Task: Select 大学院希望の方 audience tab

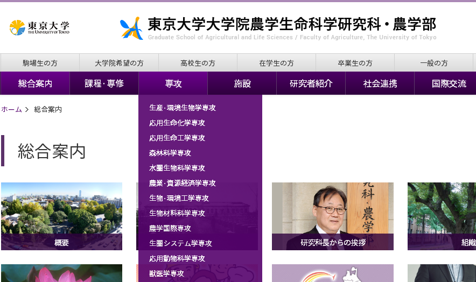Action: (119, 63)
